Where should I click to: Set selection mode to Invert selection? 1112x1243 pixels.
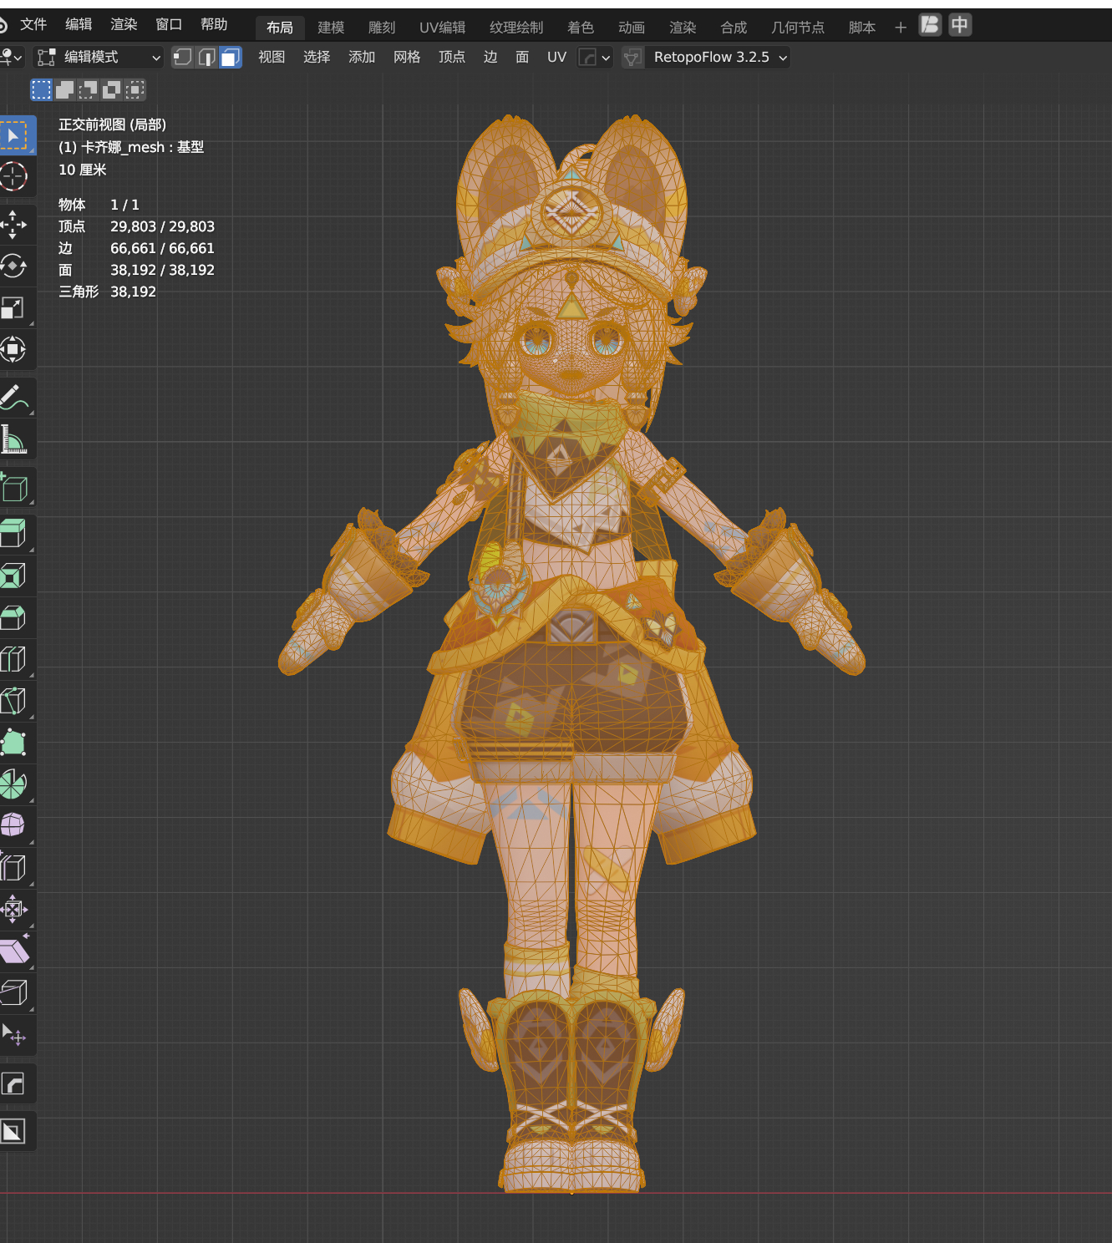[x=111, y=89]
